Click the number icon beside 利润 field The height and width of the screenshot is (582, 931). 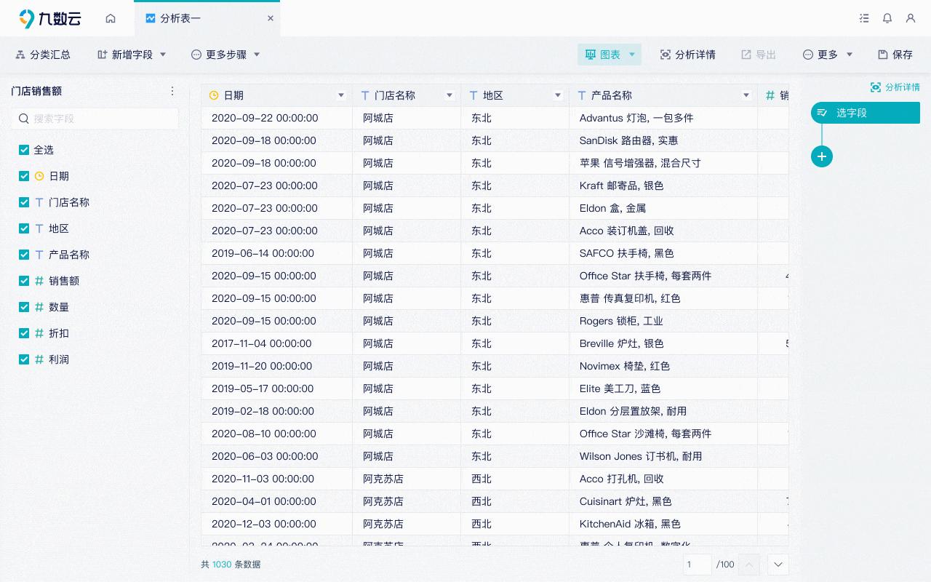click(x=39, y=359)
